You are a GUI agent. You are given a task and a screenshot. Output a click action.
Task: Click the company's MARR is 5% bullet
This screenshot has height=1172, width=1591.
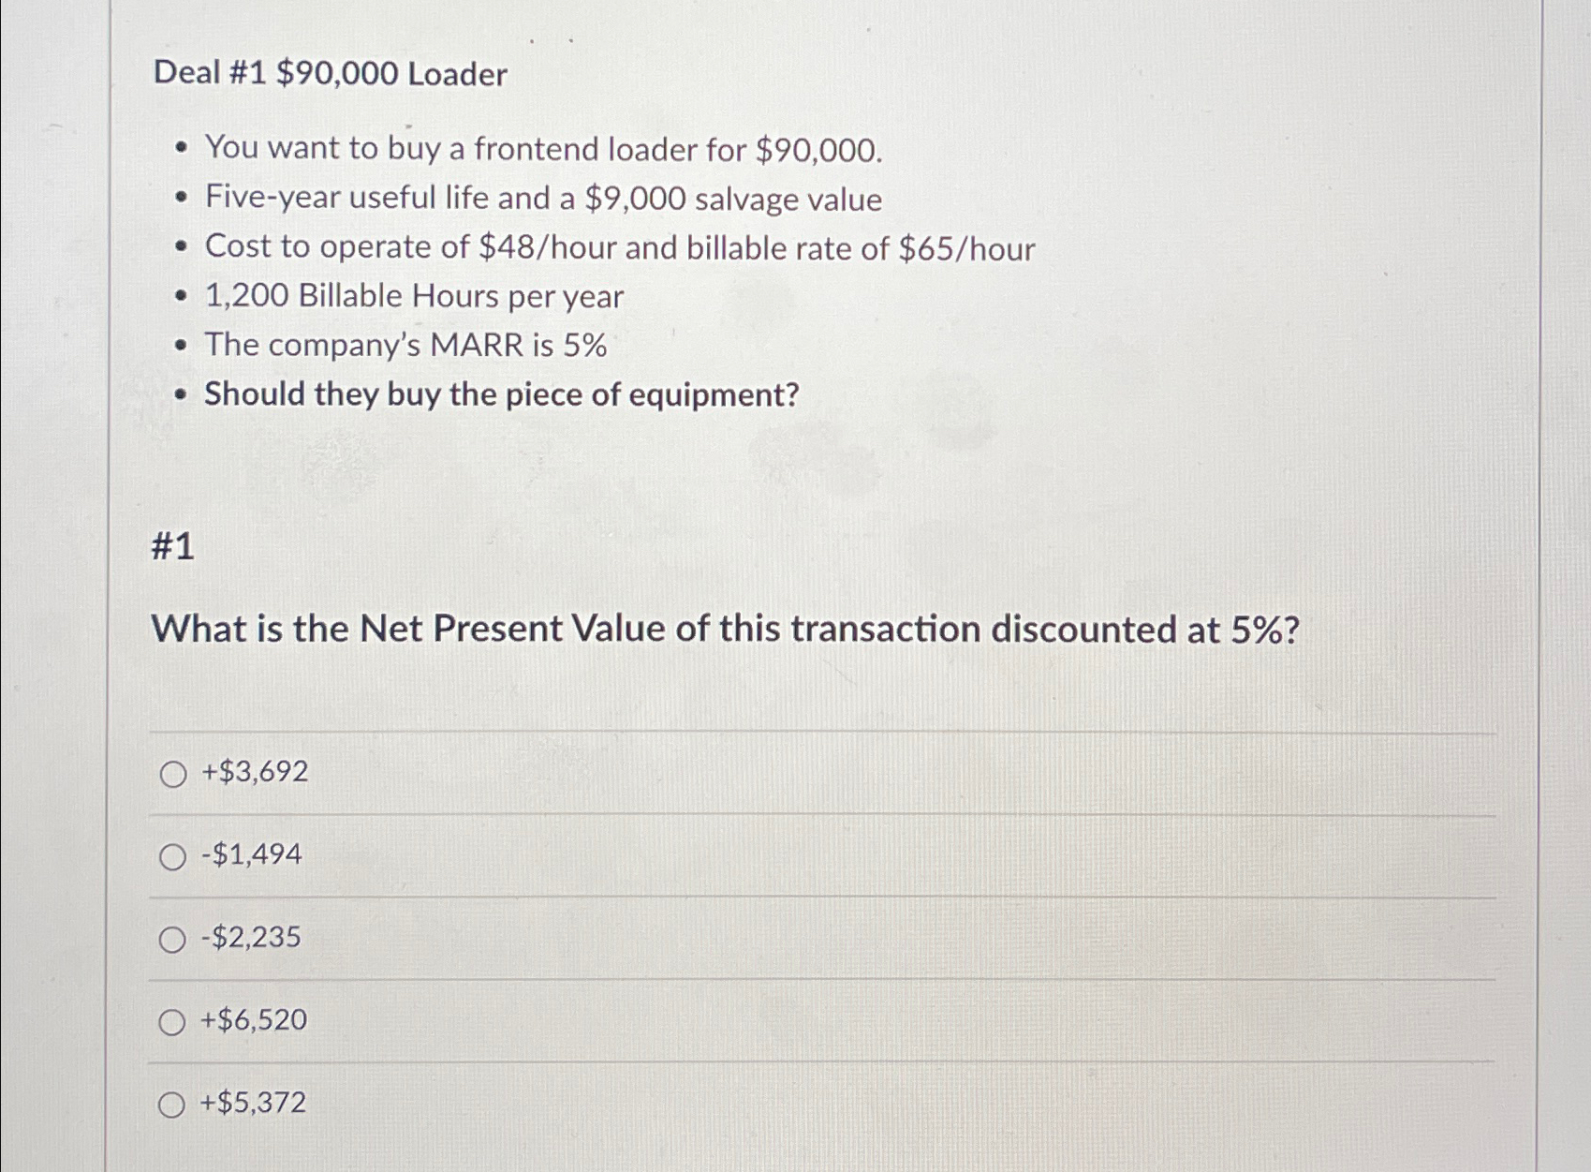(x=406, y=345)
